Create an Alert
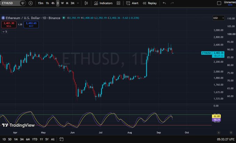The height and width of the screenshot is (143, 236). click(132, 3)
